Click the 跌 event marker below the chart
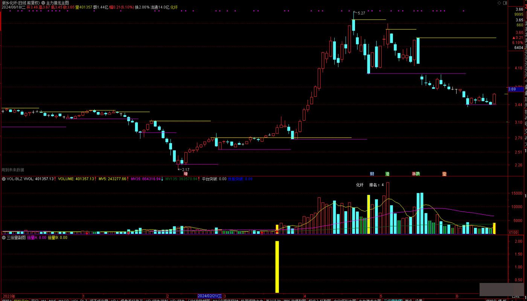 pyautogui.click(x=418, y=174)
